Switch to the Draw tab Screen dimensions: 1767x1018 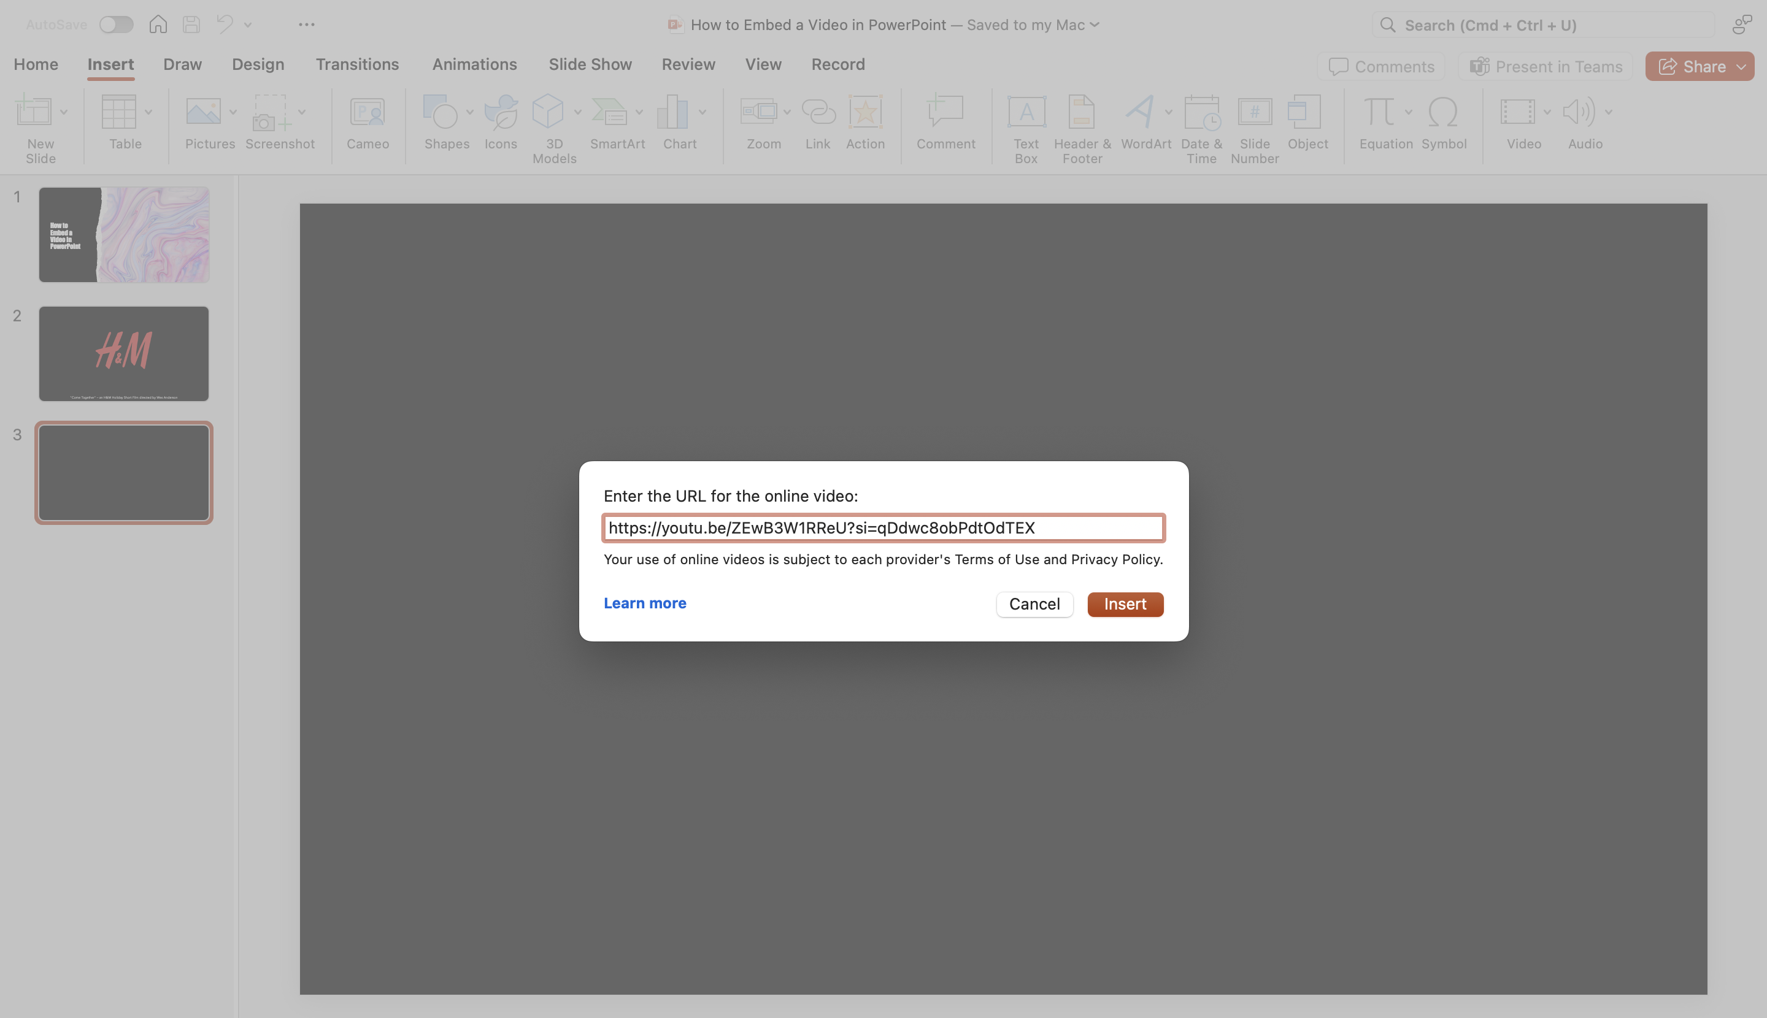[x=183, y=64]
